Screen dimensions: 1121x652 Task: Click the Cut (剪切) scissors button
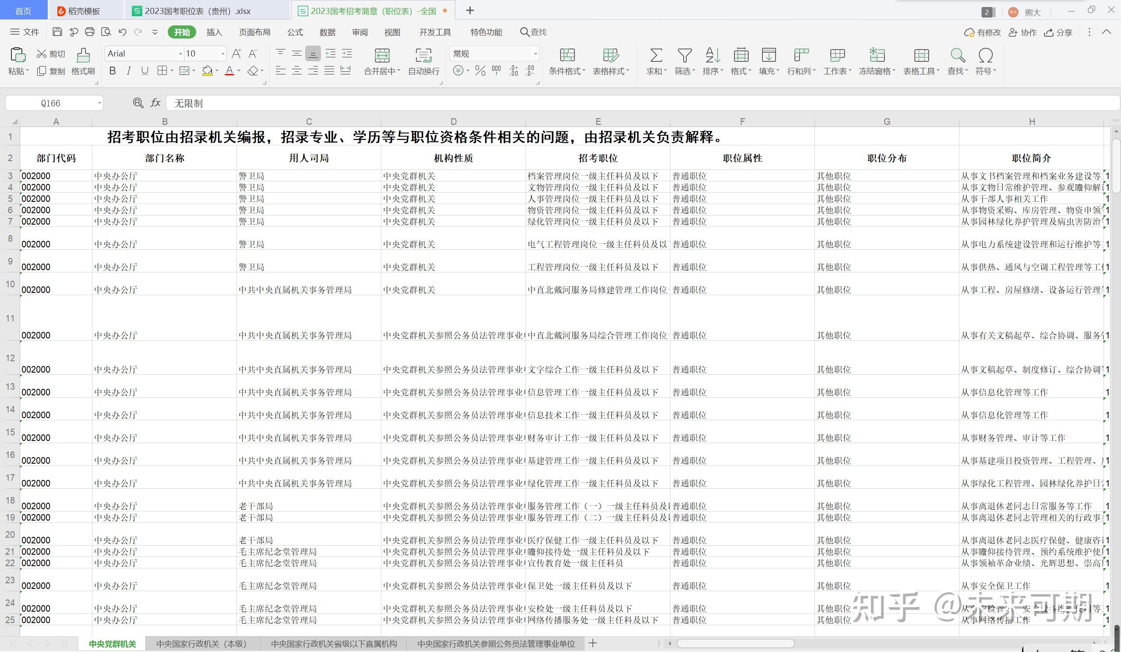[50, 54]
